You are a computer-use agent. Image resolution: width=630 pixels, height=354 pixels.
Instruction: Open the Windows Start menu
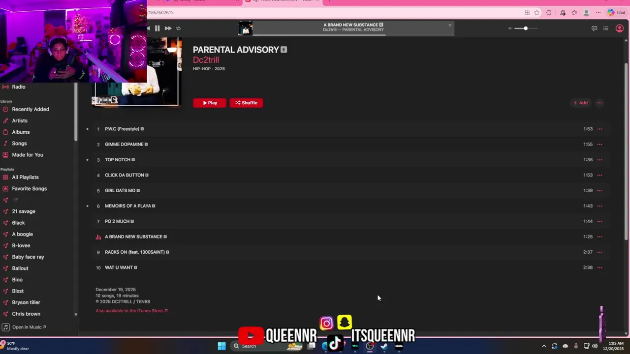point(221,346)
